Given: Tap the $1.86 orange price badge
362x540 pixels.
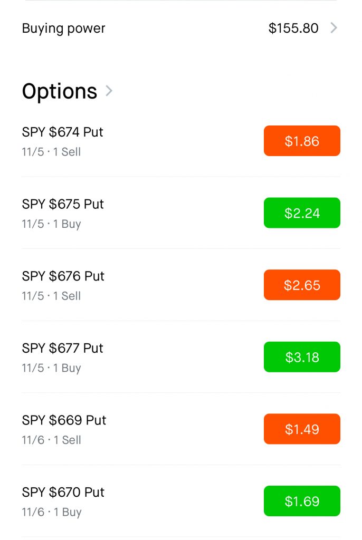Looking at the screenshot, I should point(302,141).
